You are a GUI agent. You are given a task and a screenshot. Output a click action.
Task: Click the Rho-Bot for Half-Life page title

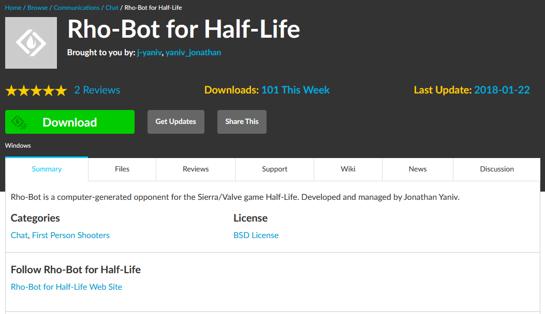184,29
